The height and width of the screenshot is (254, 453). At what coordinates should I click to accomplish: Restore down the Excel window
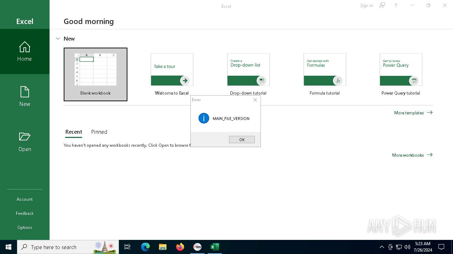429,6
